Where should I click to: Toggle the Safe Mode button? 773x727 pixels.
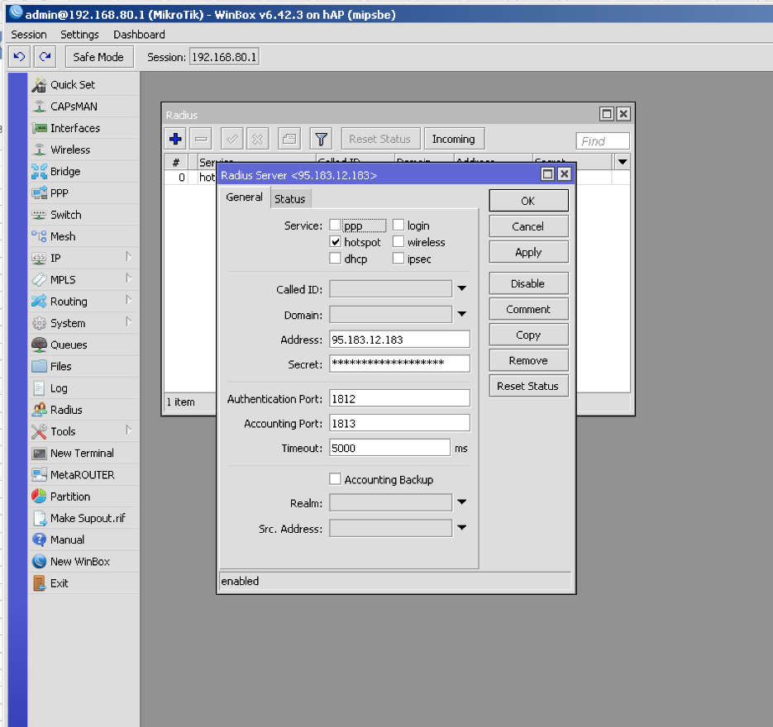click(98, 57)
